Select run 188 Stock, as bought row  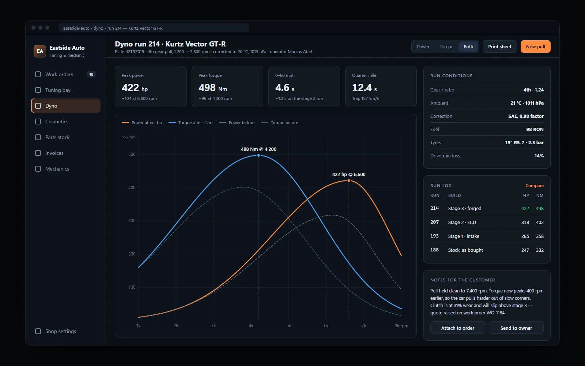[x=487, y=250]
